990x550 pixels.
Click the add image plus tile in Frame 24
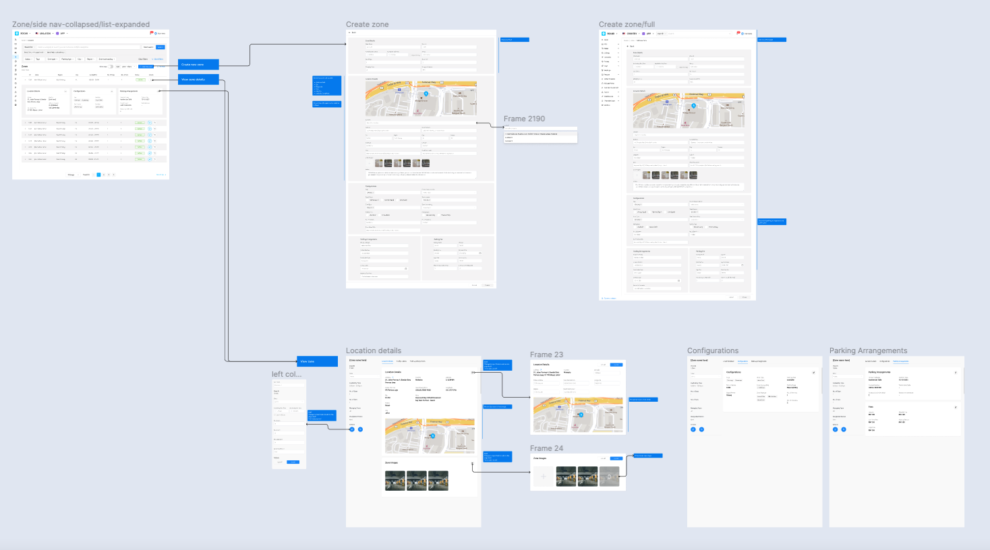(x=543, y=477)
